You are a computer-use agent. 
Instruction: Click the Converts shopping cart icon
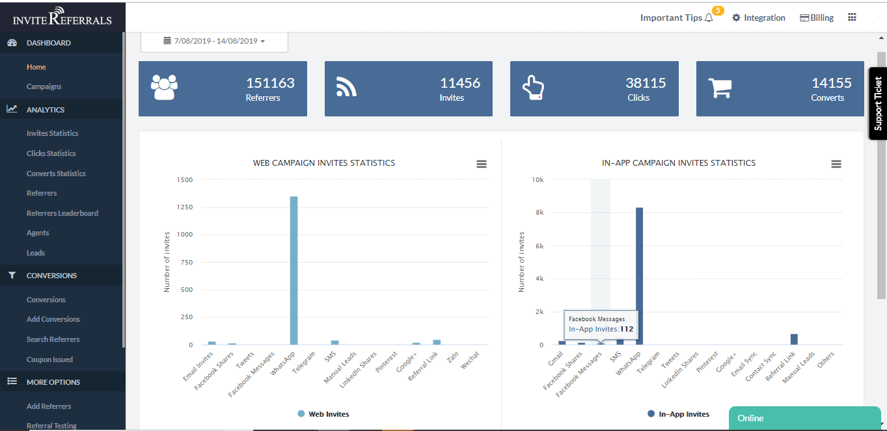tap(720, 88)
